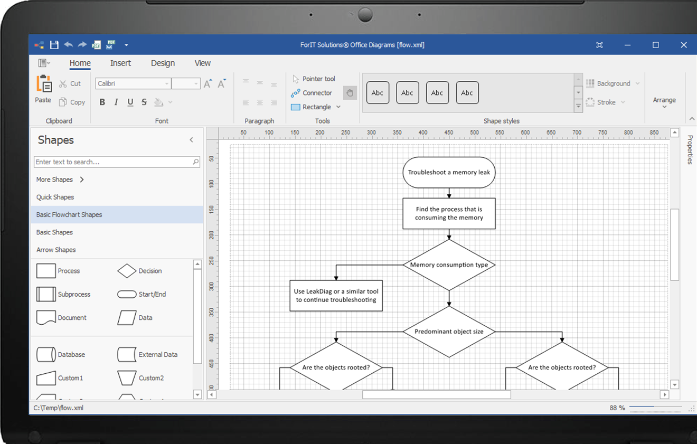Screen dimensions: 697x444
Task: Open the Insert ribbon tab
Action: pos(120,63)
